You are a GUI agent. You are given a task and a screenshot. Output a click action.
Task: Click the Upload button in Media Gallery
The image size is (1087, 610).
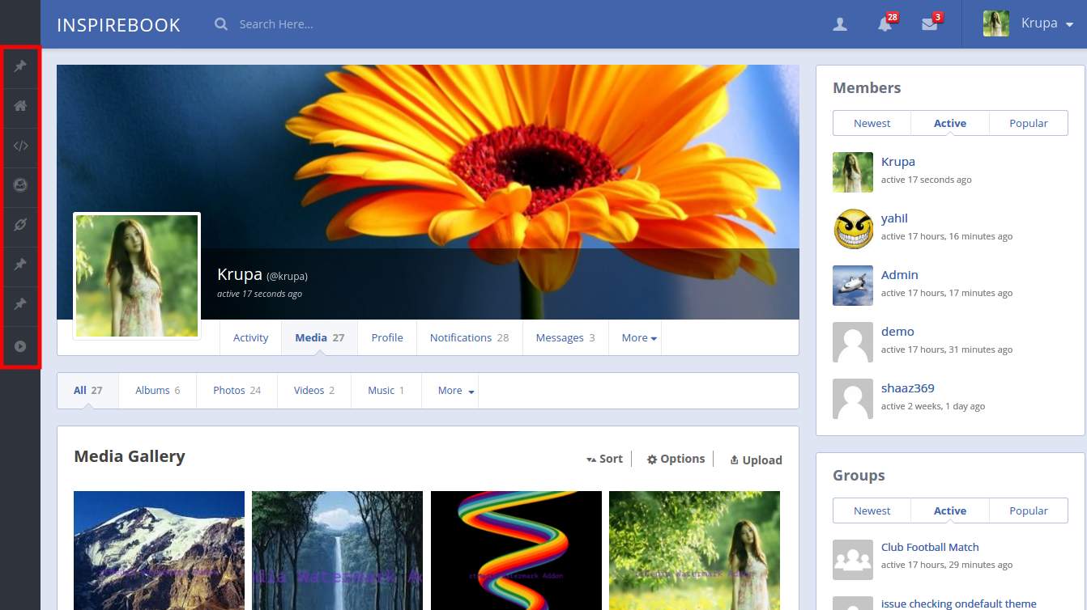click(756, 460)
